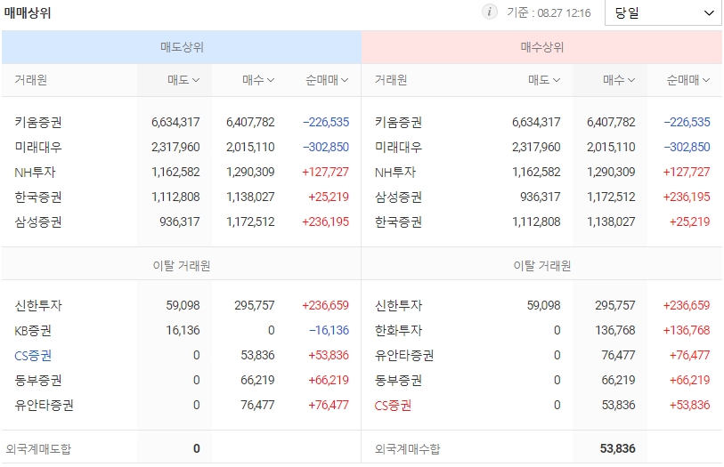Click 신한투자 in 매수상위 이탈 거래원
Screen dimensions: 724x467
click(398, 305)
